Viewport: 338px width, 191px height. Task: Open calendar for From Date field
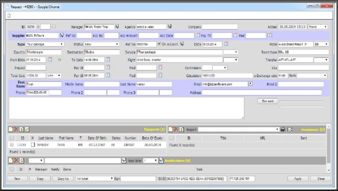coord(50,60)
